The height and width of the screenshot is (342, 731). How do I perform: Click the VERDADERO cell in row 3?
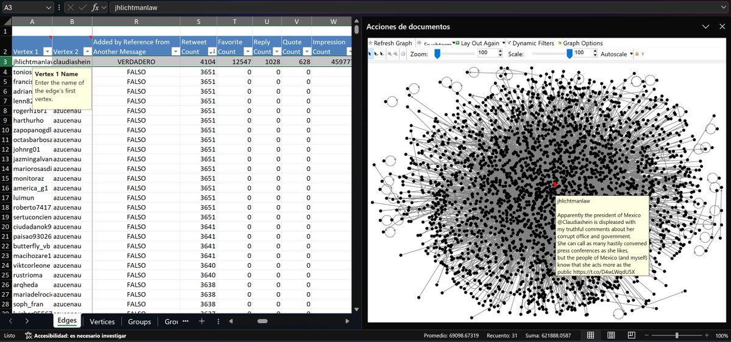click(135, 62)
